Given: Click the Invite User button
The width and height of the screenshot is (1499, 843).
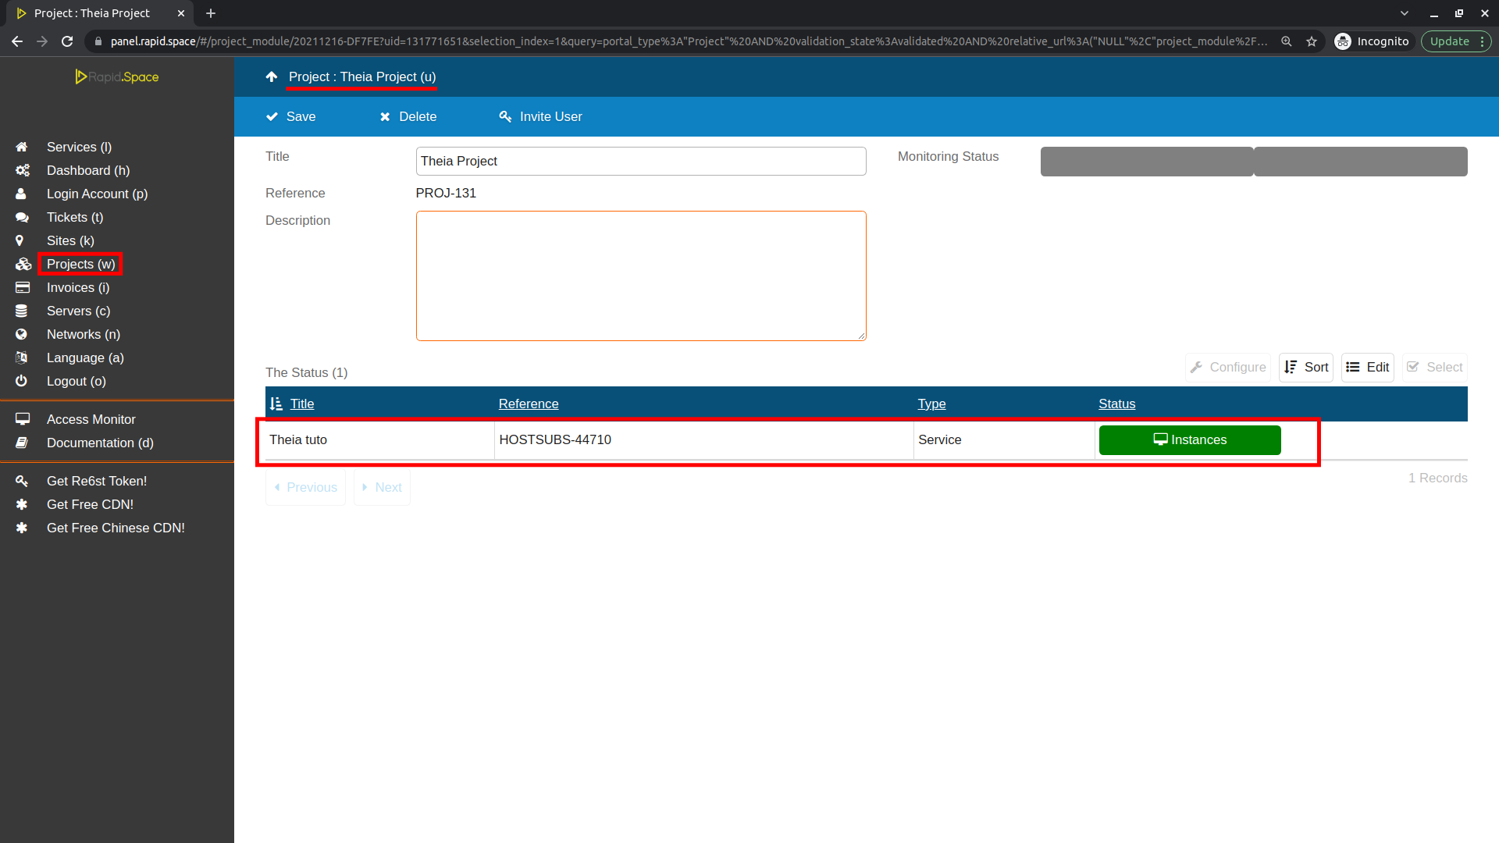Looking at the screenshot, I should (540, 116).
